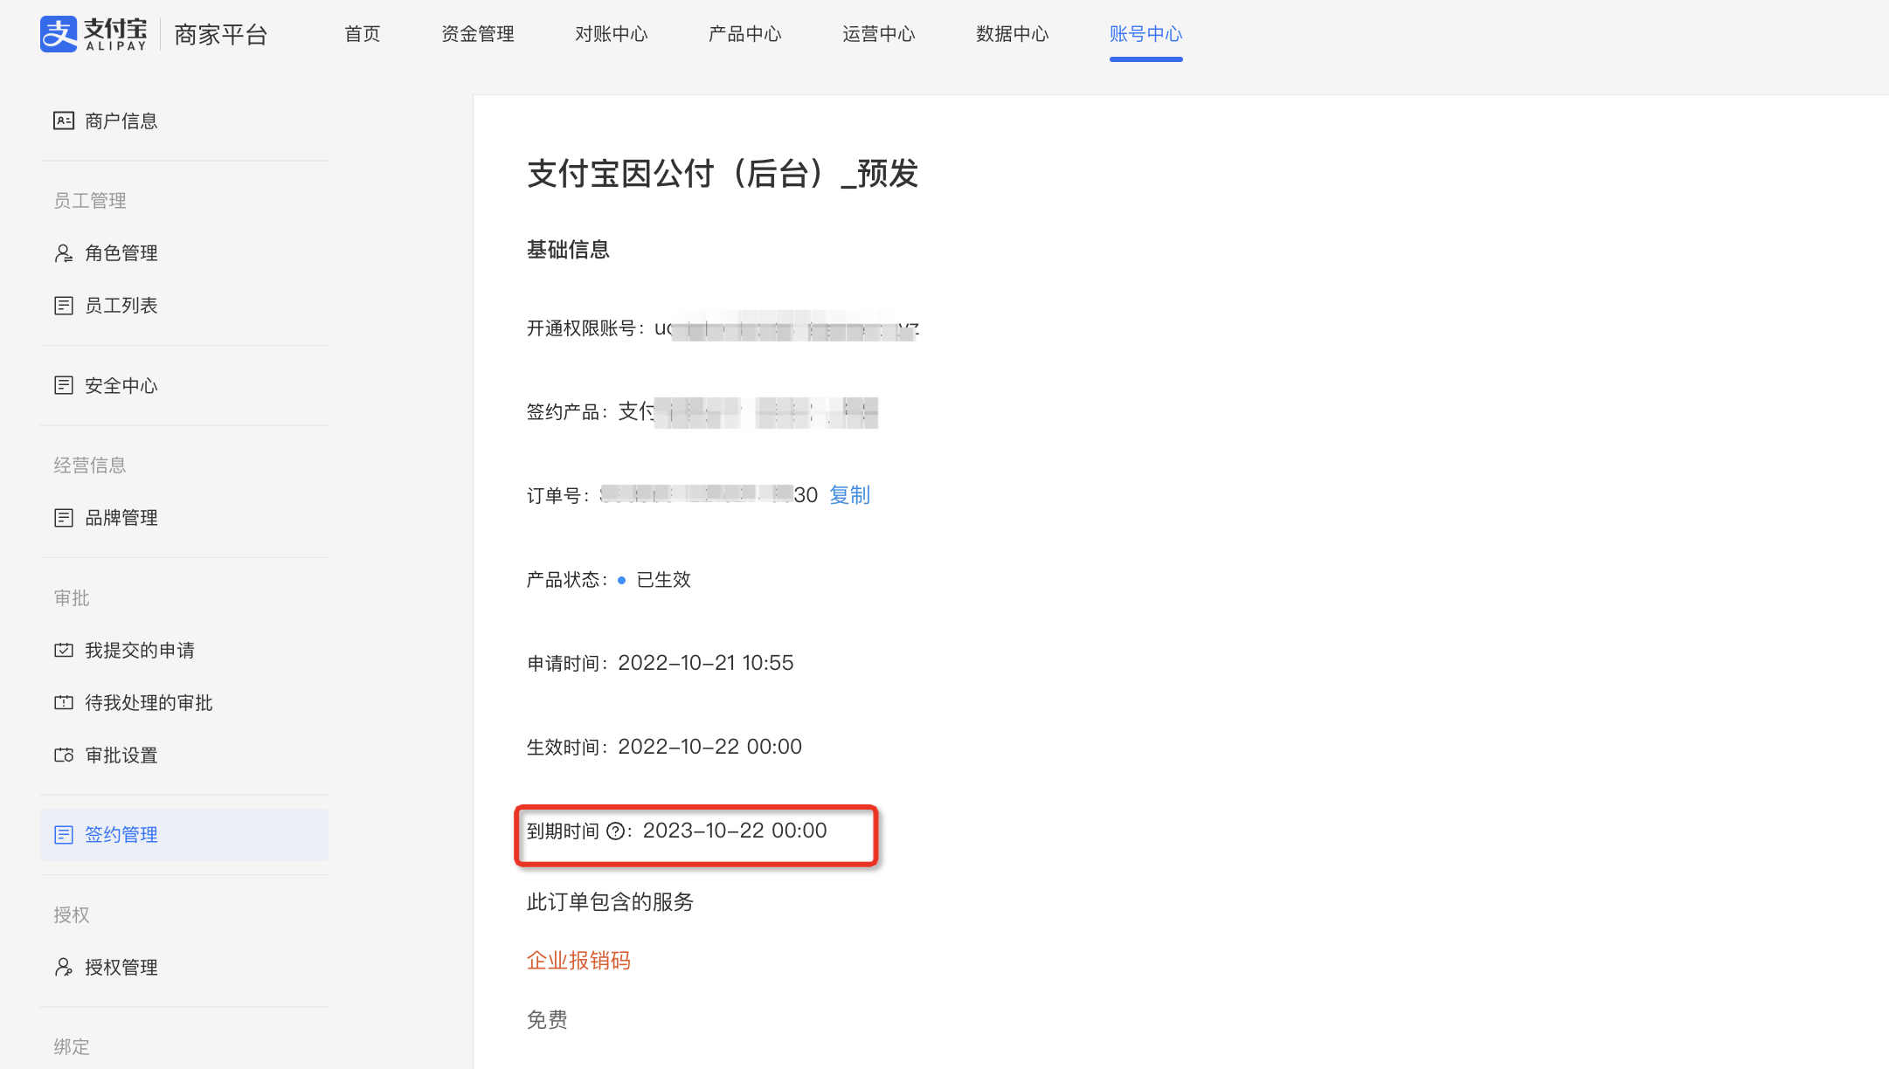1889x1069 pixels.
Task: Click the 开通权限账号 field label
Action: click(x=585, y=328)
